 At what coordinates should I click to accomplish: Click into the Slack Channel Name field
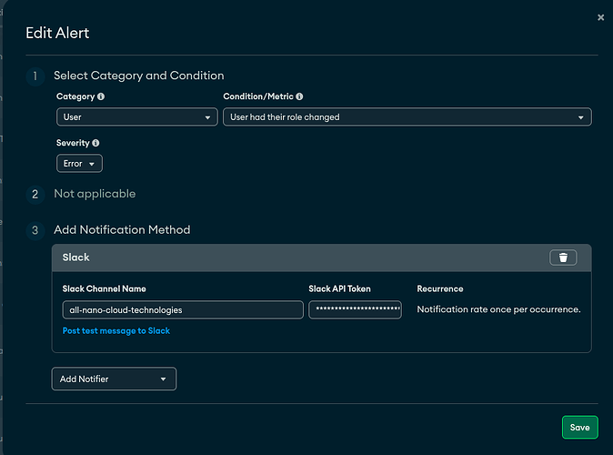click(182, 309)
